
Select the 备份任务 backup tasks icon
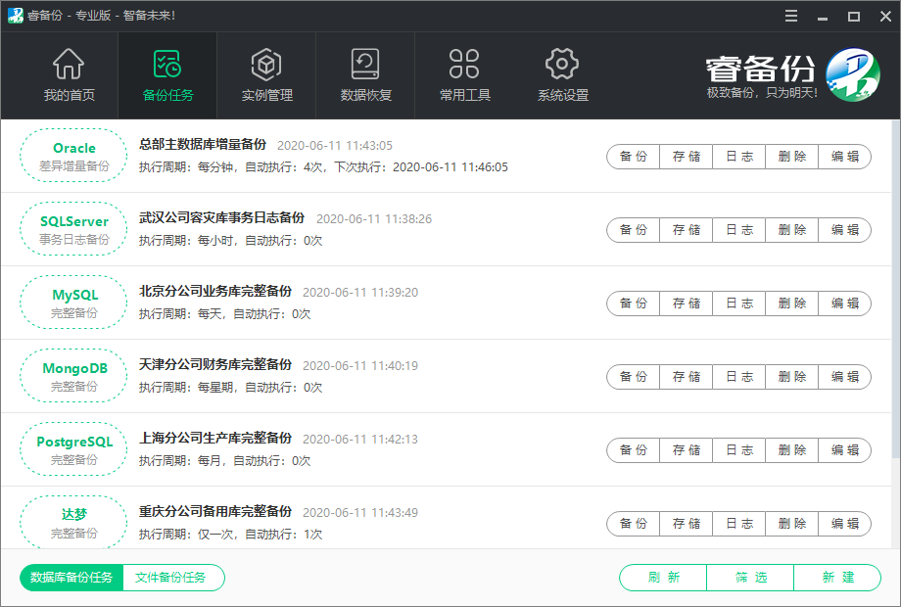[x=167, y=64]
